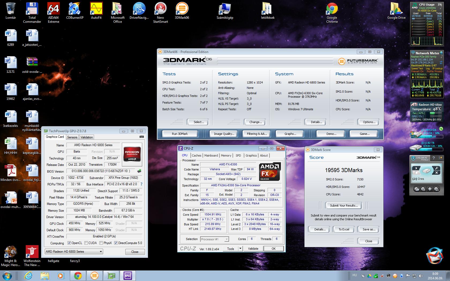Image resolution: width=450 pixels, height=281 pixels.
Task: Click the Daemon Tools help question mark
Action: pyautogui.click(x=434, y=158)
